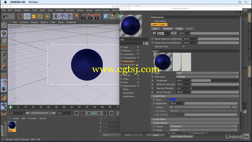Screen dimensions: 252x142
Task: Activate the Move tool
Action: click(27, 16)
